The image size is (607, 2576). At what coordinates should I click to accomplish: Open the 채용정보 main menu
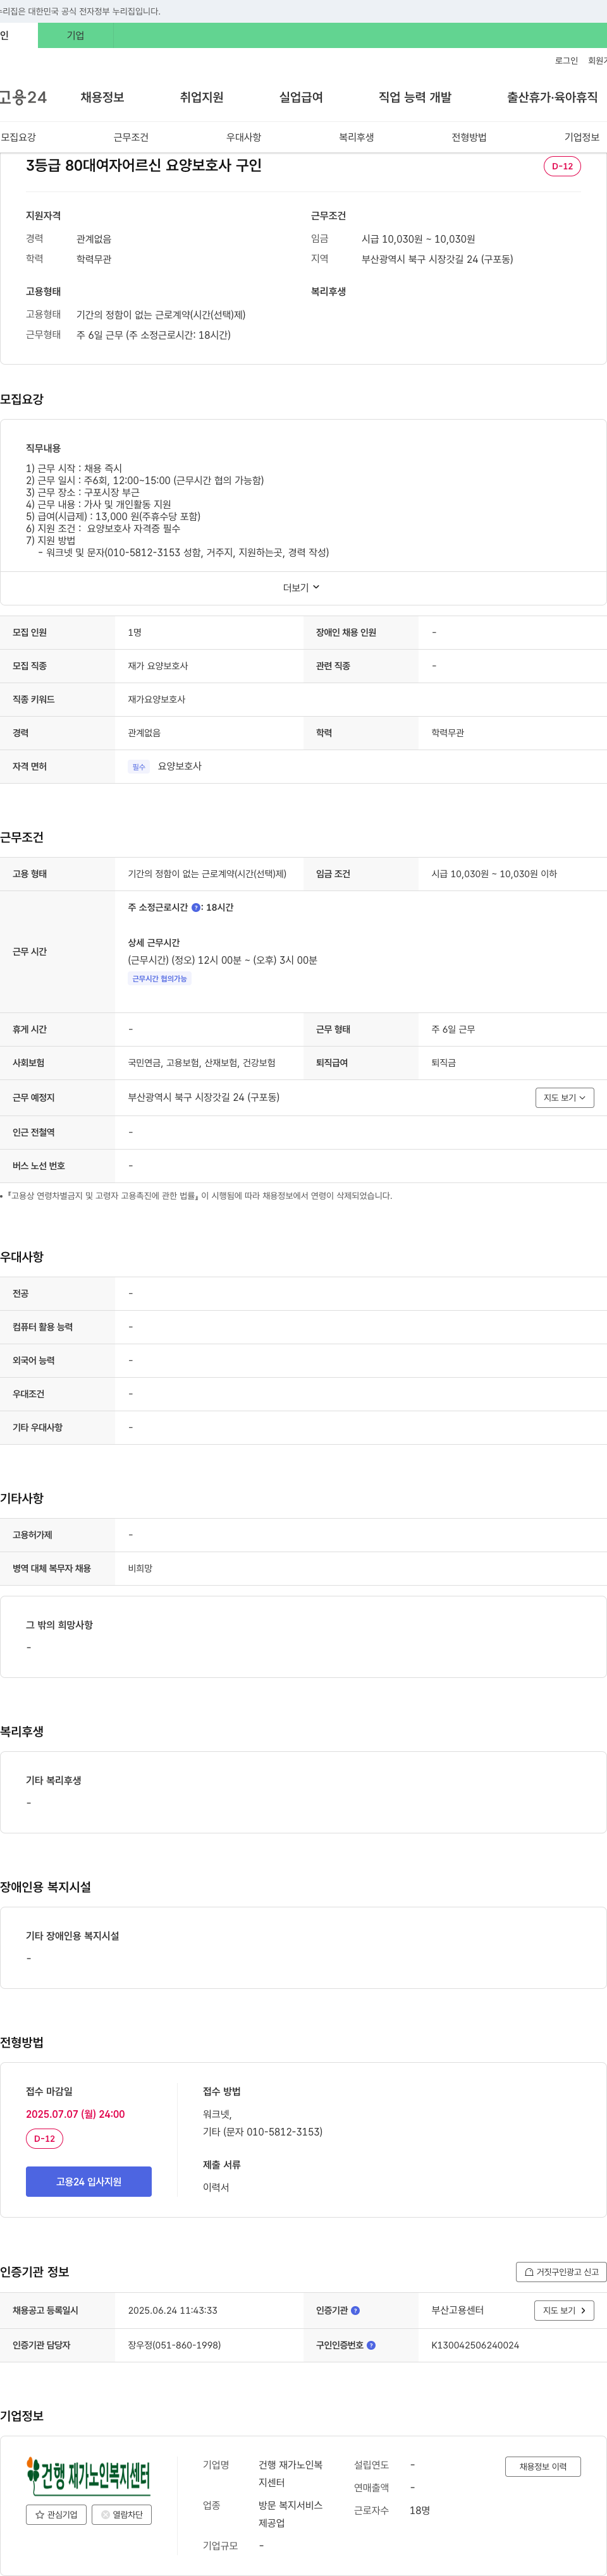pos(102,97)
